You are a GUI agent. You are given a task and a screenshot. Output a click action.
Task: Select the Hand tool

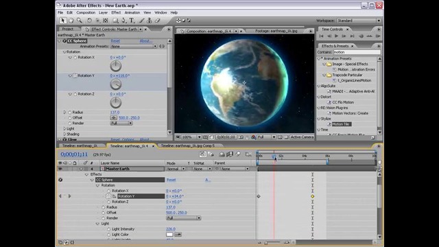click(71, 21)
